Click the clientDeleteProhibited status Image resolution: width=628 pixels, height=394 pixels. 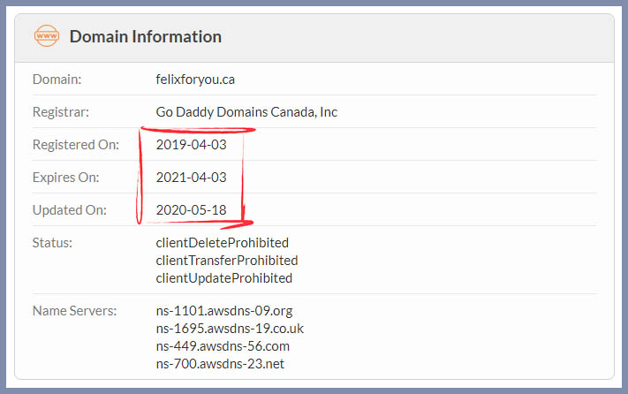click(223, 242)
